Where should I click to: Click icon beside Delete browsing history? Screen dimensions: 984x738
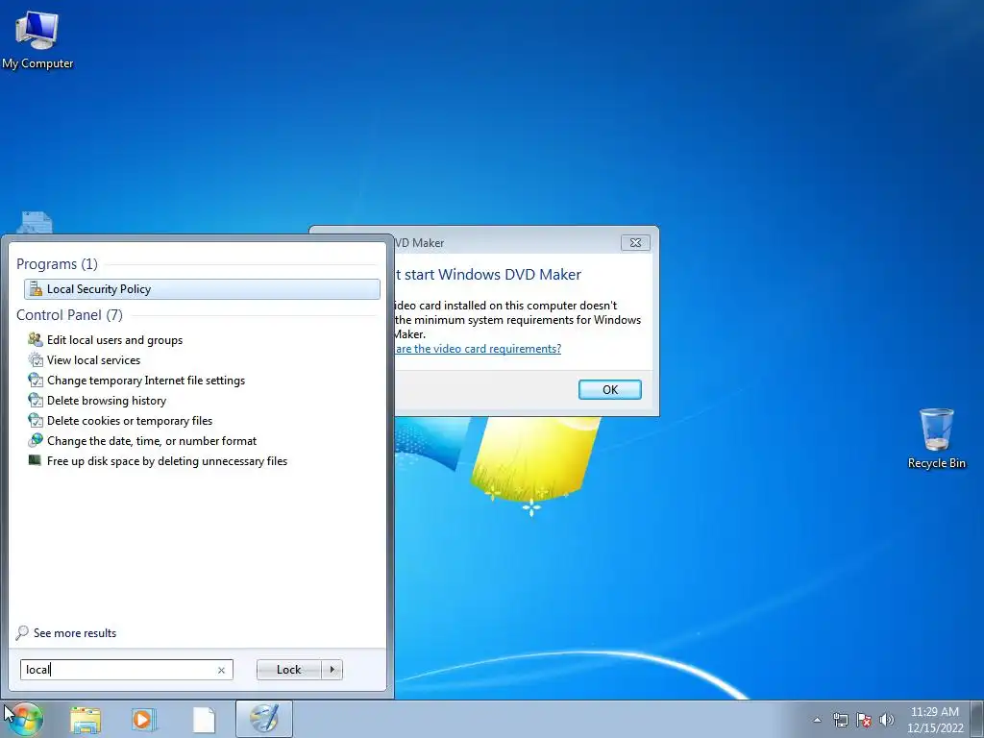(36, 401)
